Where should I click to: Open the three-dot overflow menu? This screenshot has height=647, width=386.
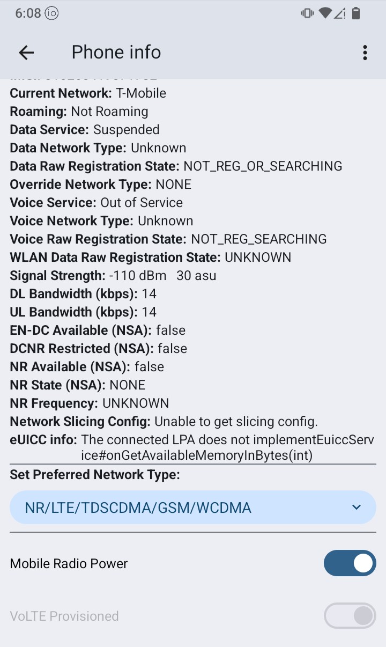pyautogui.click(x=365, y=52)
